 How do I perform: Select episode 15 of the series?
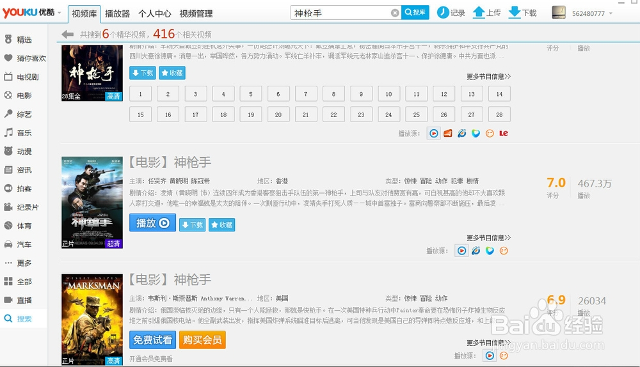pyautogui.click(x=140, y=114)
